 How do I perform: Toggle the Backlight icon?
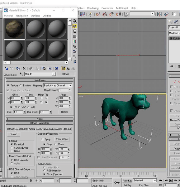pyautogui.click(x=74, y=26)
